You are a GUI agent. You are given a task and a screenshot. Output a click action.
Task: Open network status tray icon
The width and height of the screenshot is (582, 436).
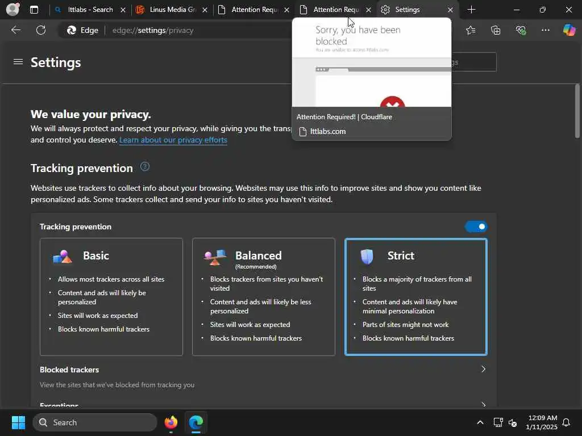click(498, 422)
